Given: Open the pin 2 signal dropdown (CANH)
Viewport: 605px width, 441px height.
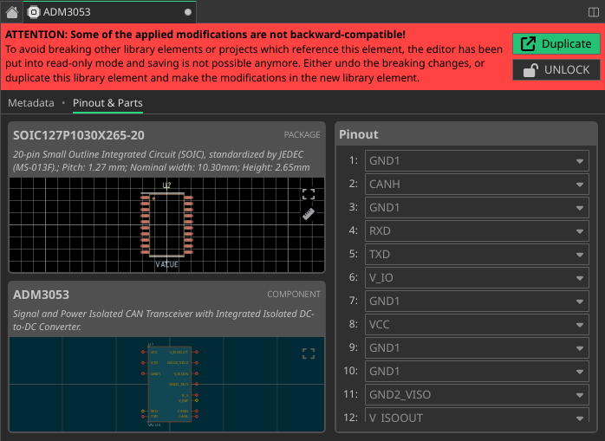Looking at the screenshot, I should click(x=477, y=185).
